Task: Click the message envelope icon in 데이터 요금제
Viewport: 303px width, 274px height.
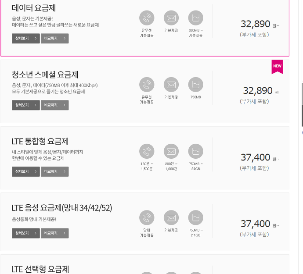Action: pos(171,18)
